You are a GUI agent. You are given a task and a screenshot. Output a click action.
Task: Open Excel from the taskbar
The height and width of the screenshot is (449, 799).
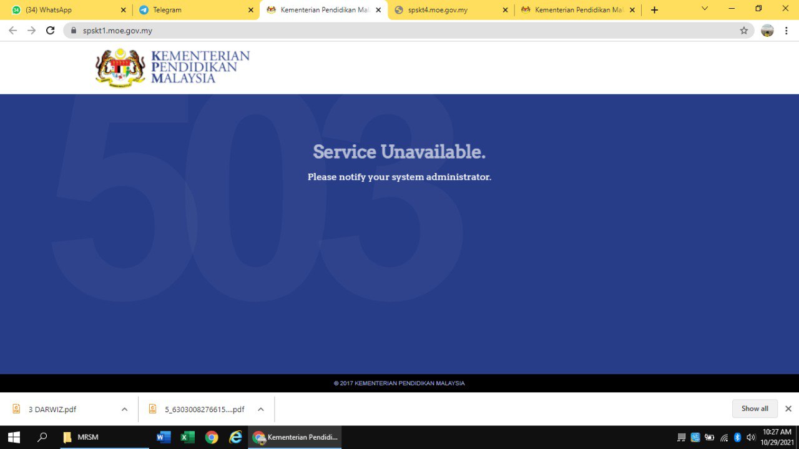187,437
